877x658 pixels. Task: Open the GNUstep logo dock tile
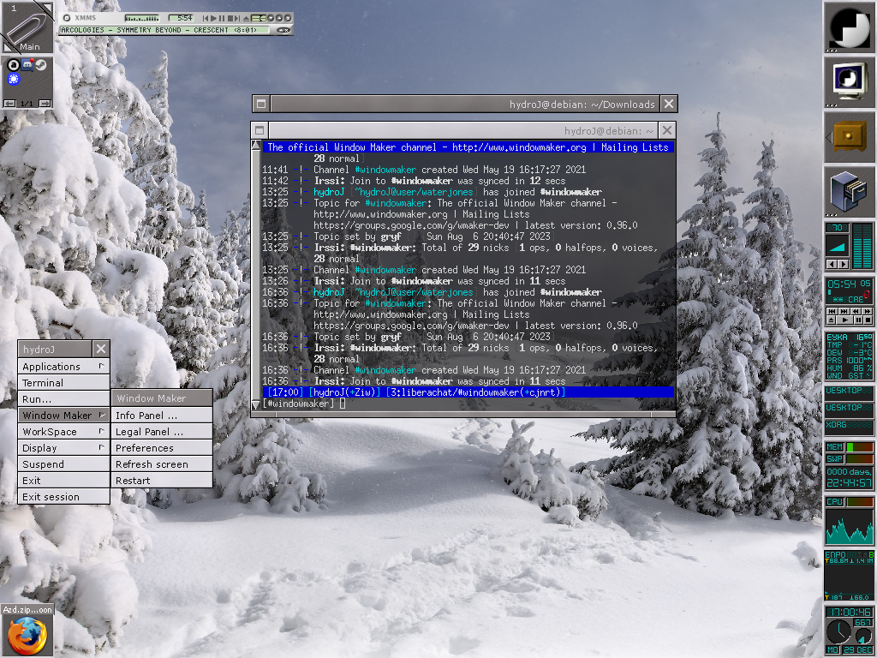[849, 27]
